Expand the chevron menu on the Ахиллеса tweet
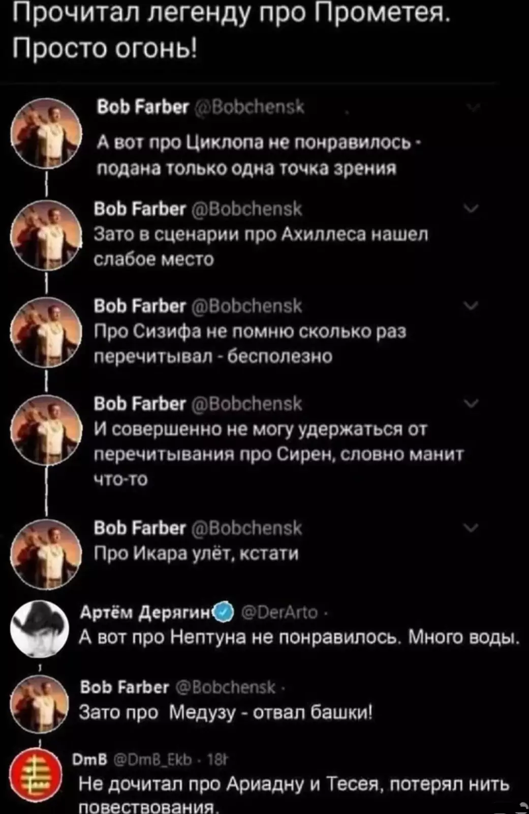Viewport: 529px width, 814px height. click(472, 209)
